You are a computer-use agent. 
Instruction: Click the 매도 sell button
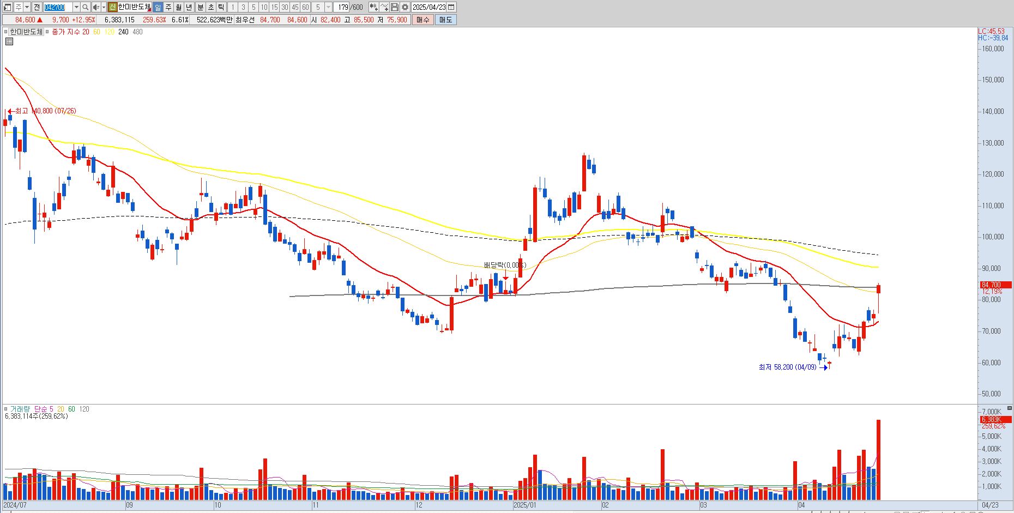[445, 20]
